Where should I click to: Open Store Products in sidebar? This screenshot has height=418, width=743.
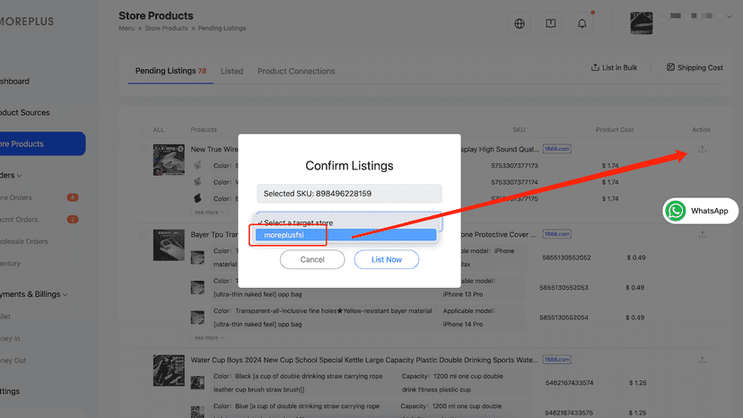[41, 144]
